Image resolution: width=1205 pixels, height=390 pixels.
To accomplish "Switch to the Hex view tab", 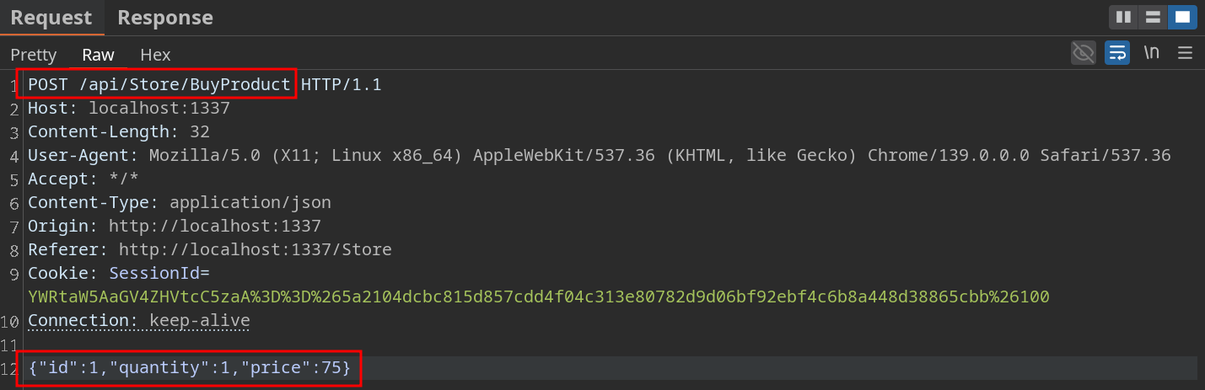I will (155, 55).
